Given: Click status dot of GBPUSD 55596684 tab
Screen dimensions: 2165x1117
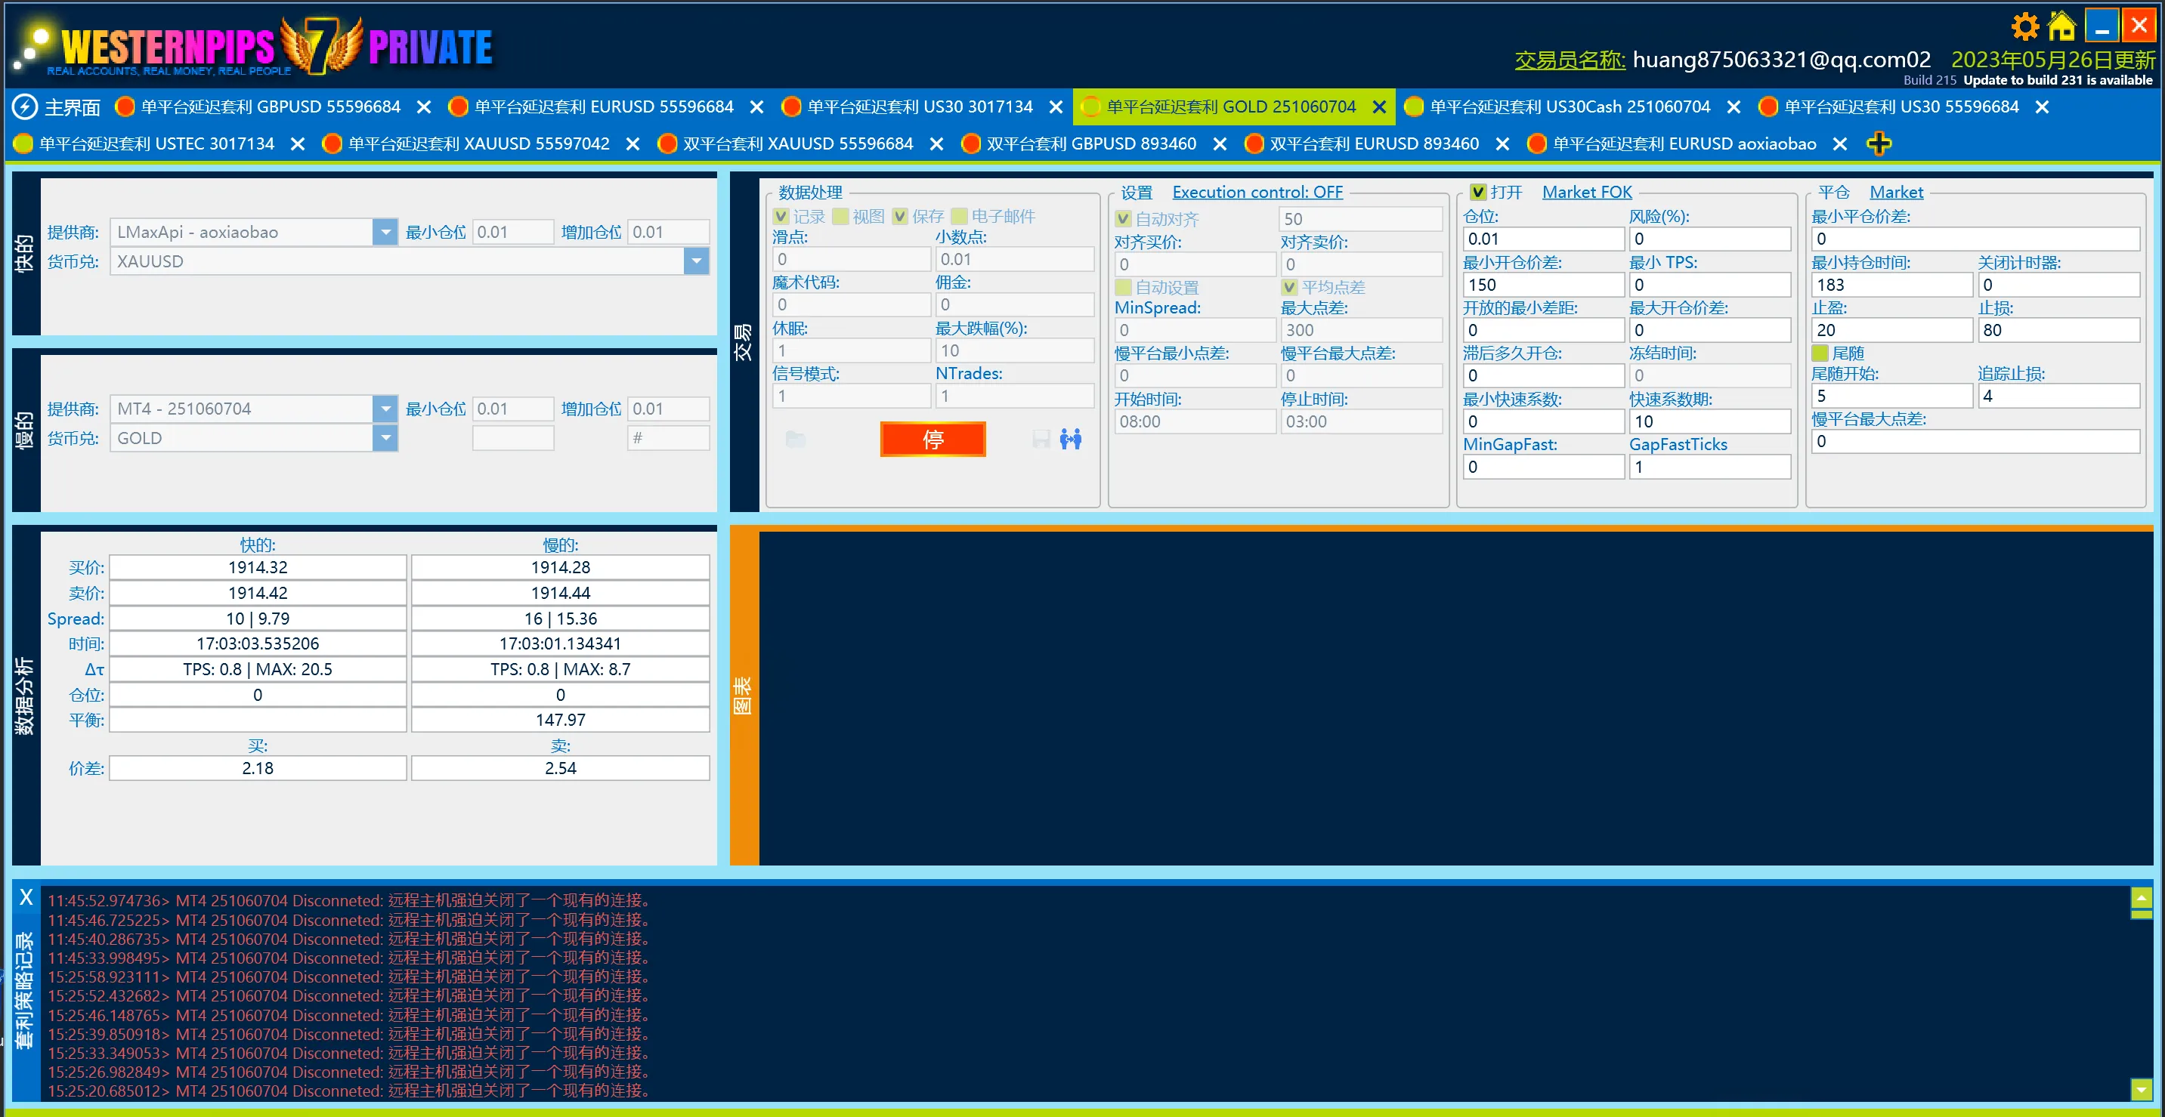Looking at the screenshot, I should click(x=125, y=106).
